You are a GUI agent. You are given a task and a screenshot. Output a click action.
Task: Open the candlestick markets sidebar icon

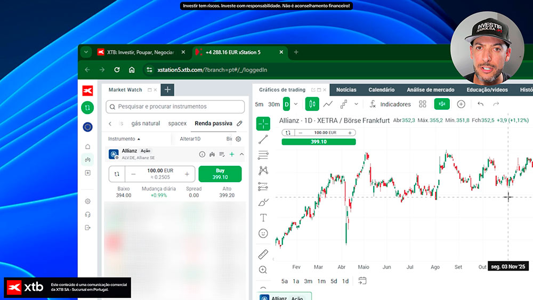pos(88,160)
